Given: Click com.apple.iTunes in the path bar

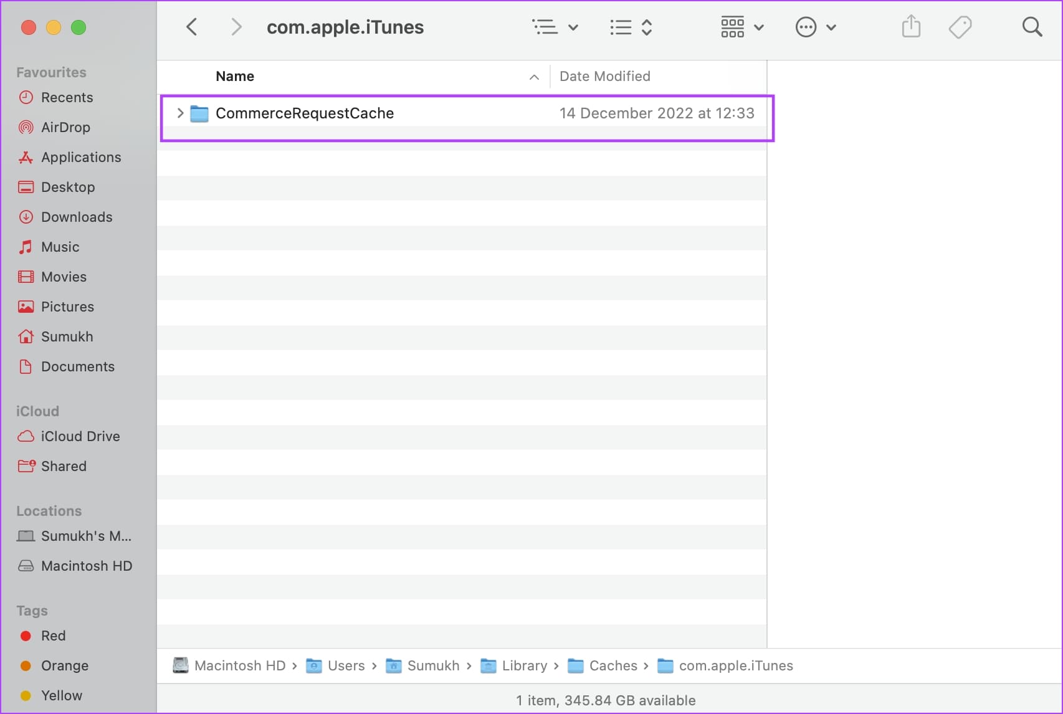Looking at the screenshot, I should (x=736, y=665).
